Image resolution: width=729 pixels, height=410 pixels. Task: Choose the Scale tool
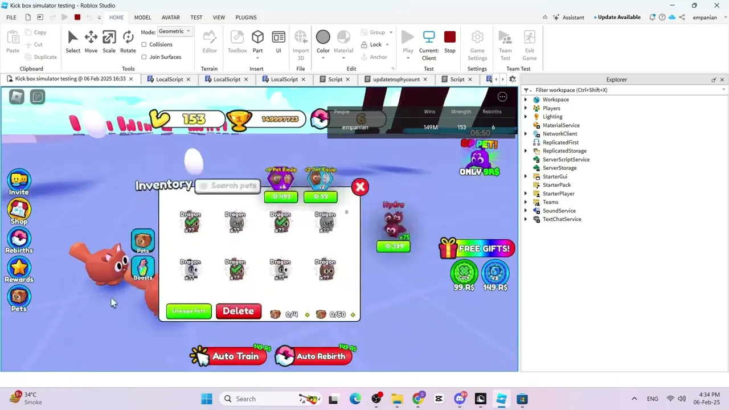click(109, 42)
